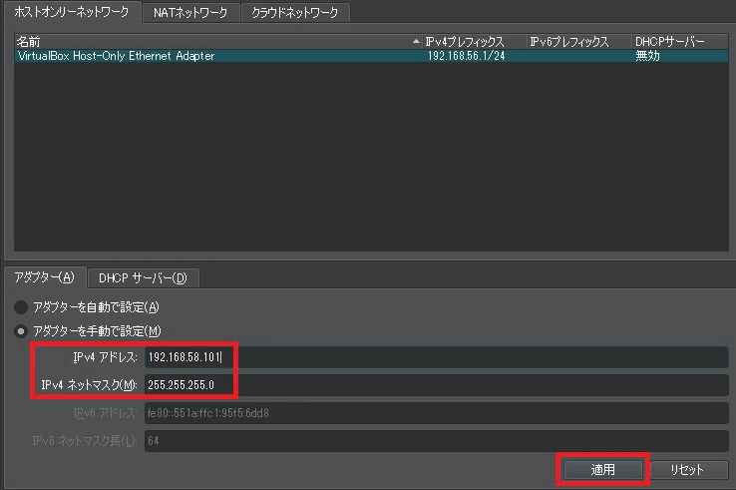The width and height of the screenshot is (736, 490).
Task: Click the IPv6 ネットマスク長 field
Action: coord(436,441)
